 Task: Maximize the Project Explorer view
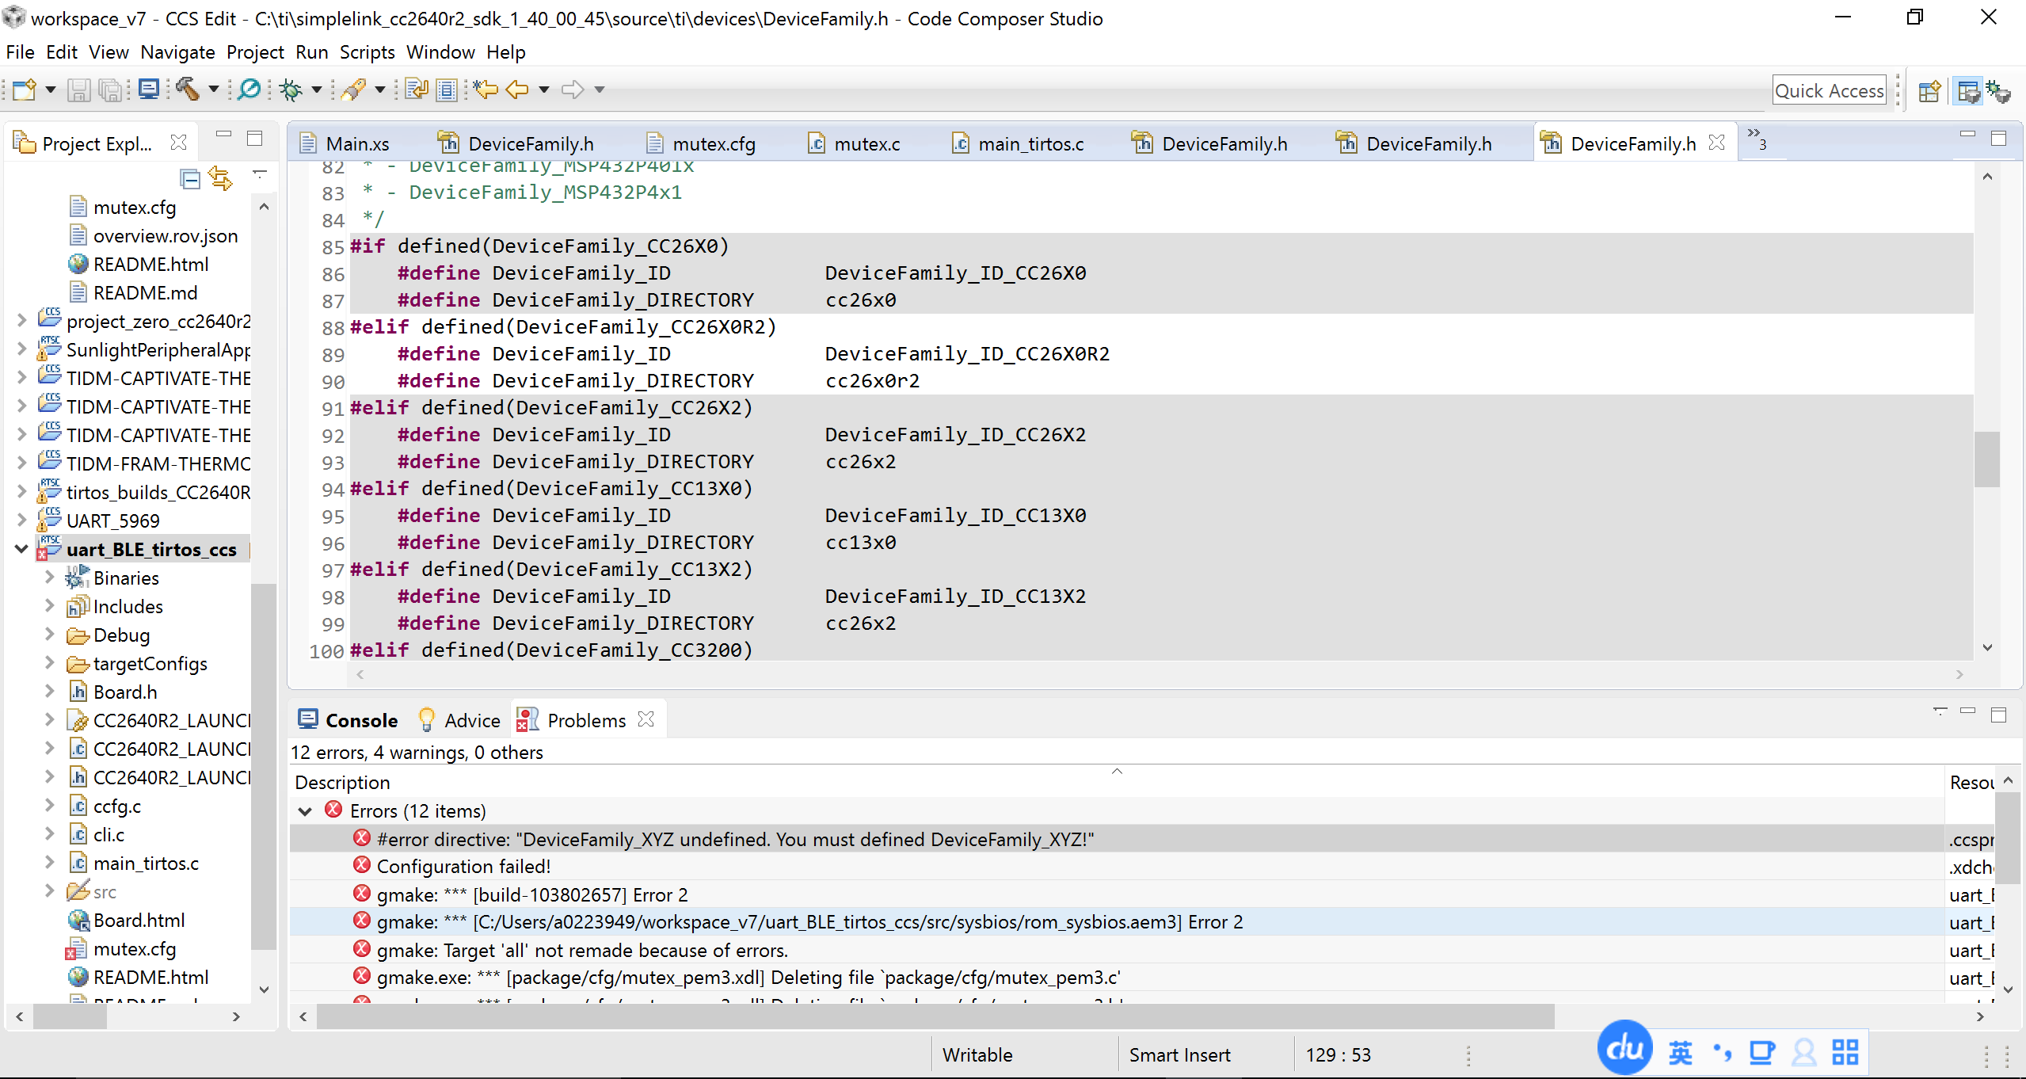pyautogui.click(x=255, y=139)
